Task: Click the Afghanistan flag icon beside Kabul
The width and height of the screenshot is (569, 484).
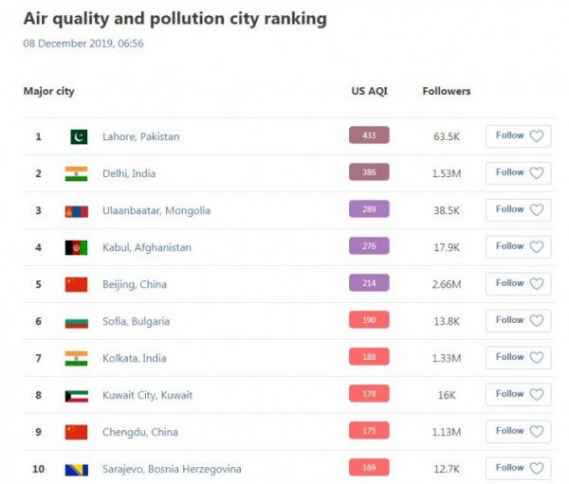Action: click(x=76, y=247)
